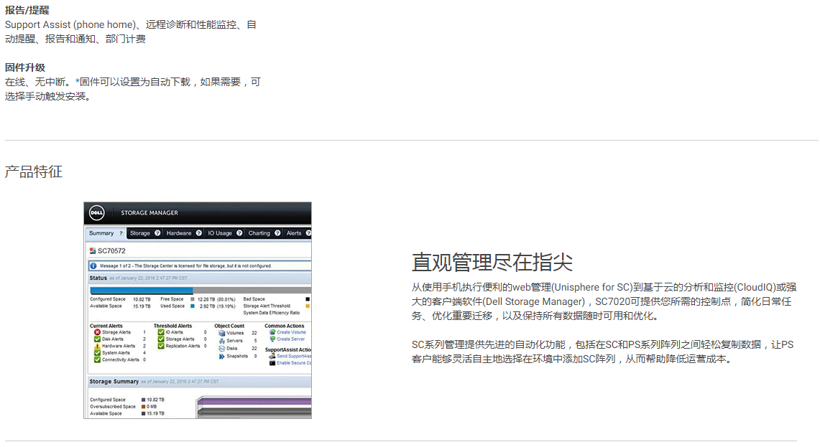Viewport: 820px width, 447px height.
Task: Click the '报告/提醒' heading
Action: (27, 10)
